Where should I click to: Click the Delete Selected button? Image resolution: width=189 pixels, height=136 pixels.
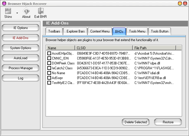(136, 122)
